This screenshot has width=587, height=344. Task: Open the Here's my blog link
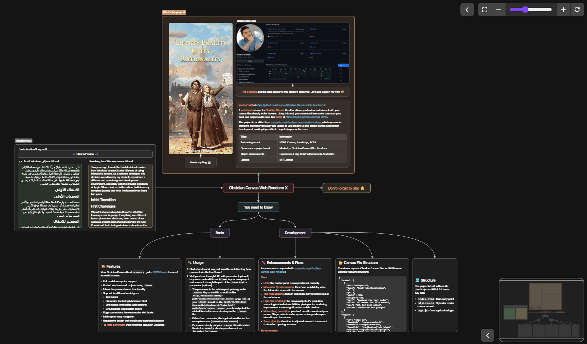tap(201, 162)
